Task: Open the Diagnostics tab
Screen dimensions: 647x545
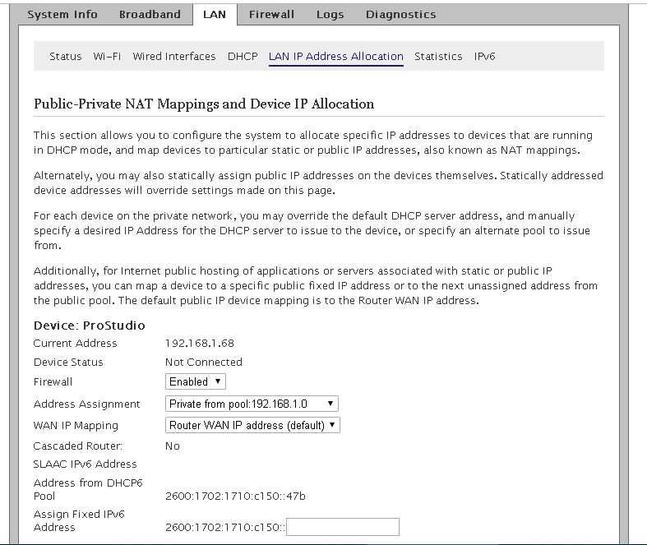Action: click(x=400, y=14)
